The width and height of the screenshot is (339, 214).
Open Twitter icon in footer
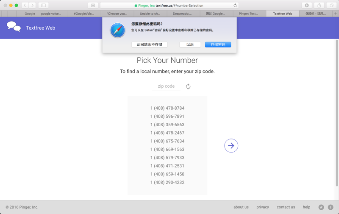pos(321,207)
